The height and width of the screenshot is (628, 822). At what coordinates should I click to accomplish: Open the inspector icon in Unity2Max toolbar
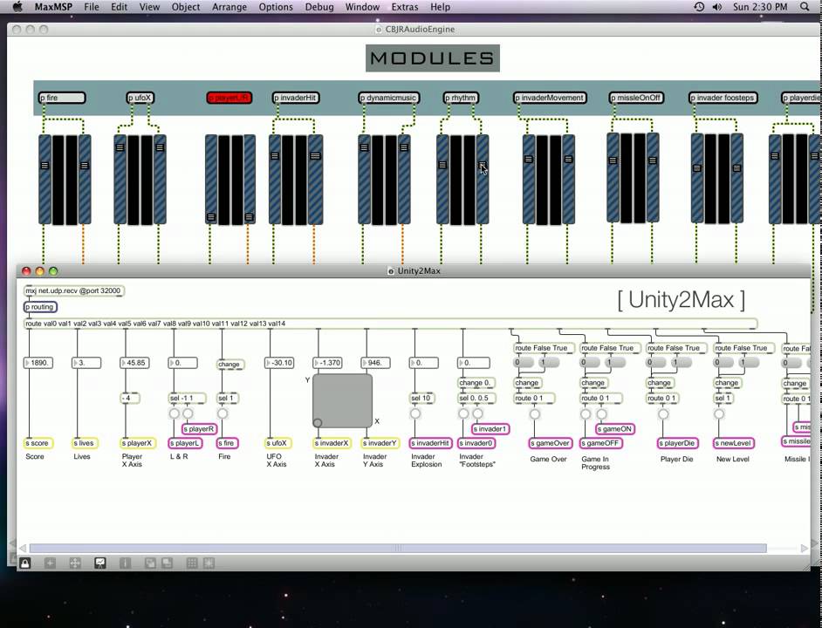click(x=125, y=563)
